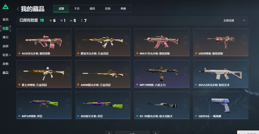Select the purple rarity filter icon showing 1
The image size is (259, 134).
tap(62, 21)
